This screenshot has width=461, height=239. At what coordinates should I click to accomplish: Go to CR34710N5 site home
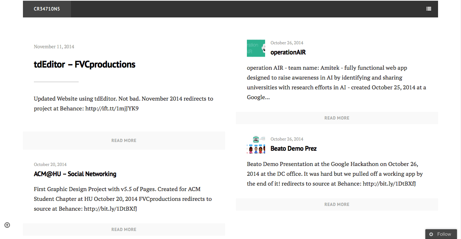tap(47, 9)
